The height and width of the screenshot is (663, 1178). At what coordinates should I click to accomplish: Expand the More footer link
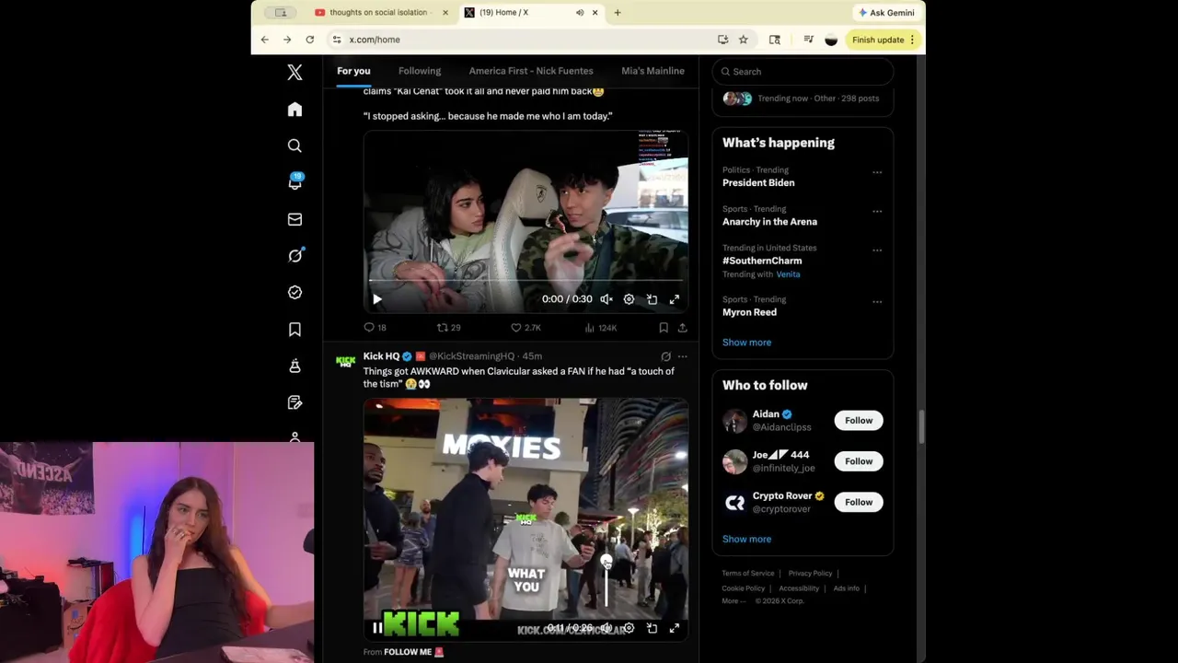pos(733,600)
